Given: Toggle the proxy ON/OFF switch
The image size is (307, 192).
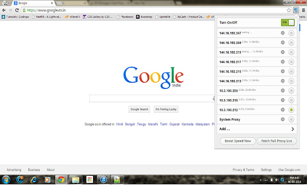Looking at the screenshot, I should 288,23.
